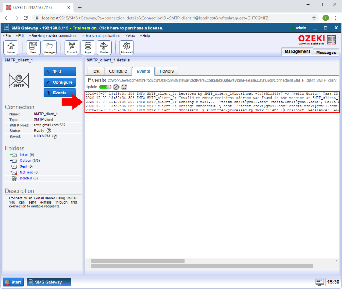Viewport: 342px width, 289px height.
Task: Open the Outbox folder link
Action: pos(25,161)
